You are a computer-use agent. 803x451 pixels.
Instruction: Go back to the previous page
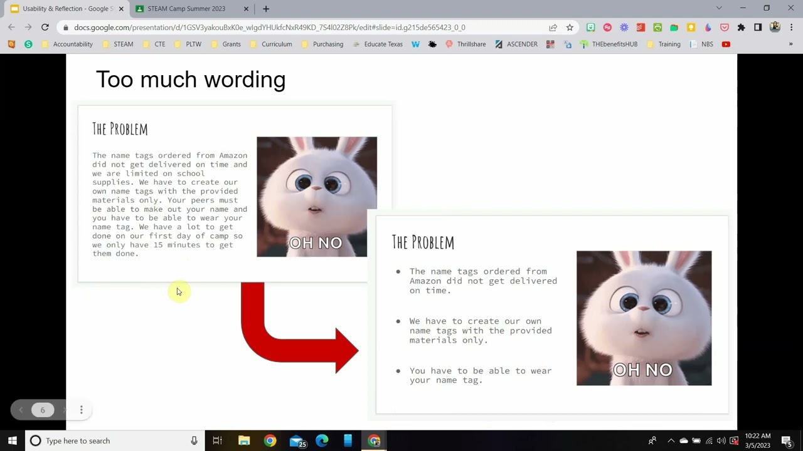click(x=11, y=28)
